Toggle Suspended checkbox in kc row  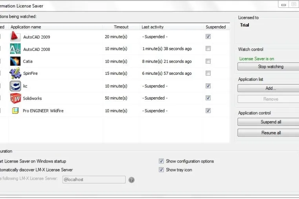pos(208,86)
